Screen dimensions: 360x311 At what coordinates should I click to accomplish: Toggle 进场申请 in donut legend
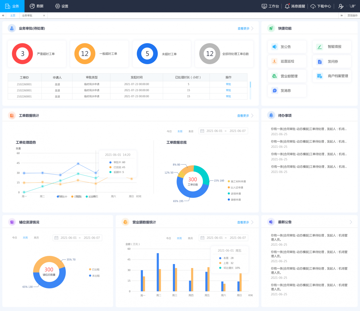pyautogui.click(x=234, y=194)
